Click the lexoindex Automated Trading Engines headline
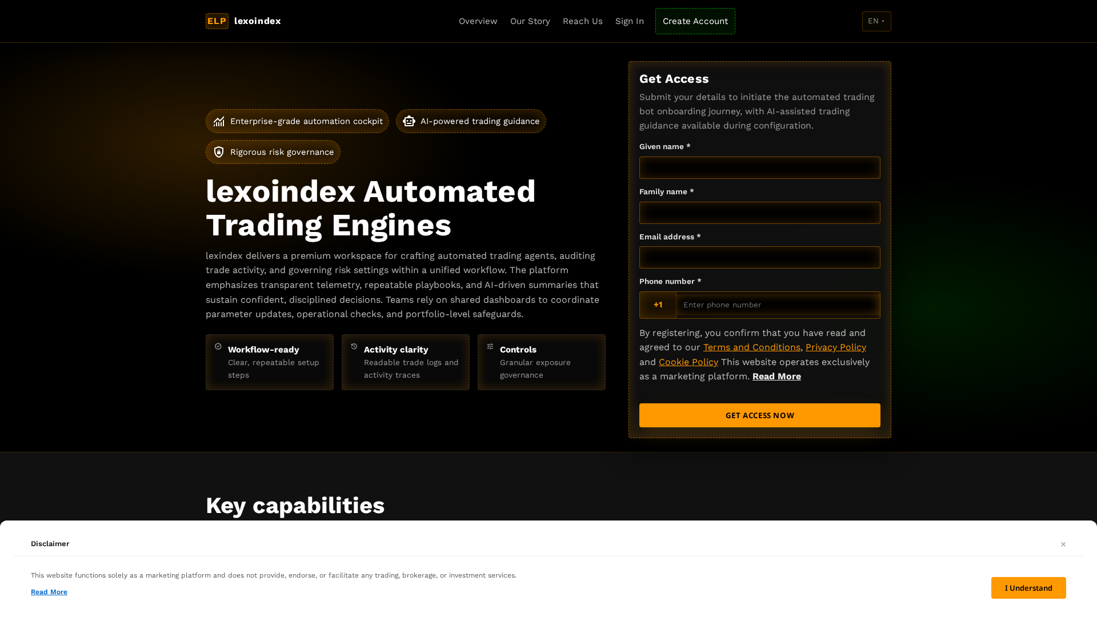This screenshot has width=1097, height=617. point(371,208)
